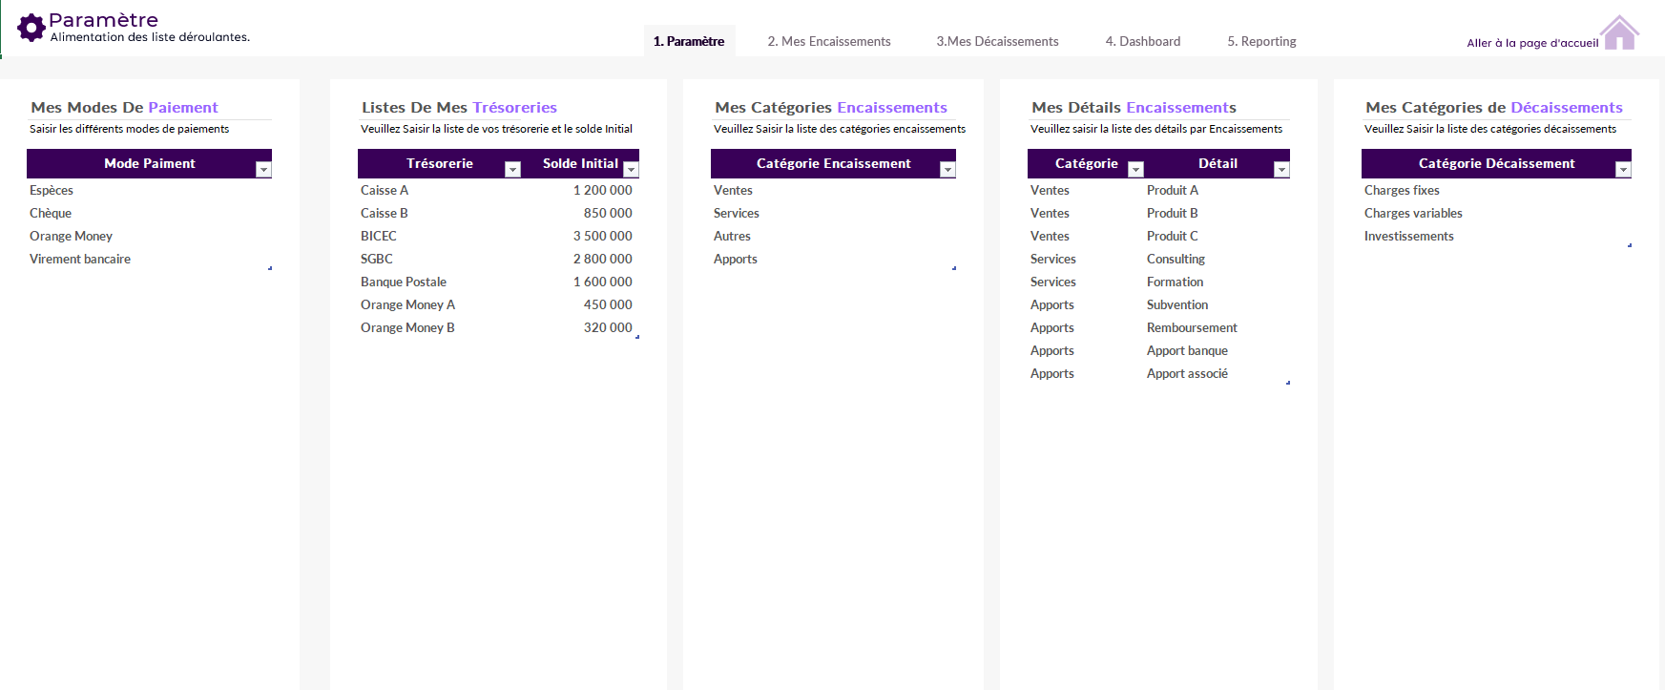
Task: Select the 'Formation' detail cell
Action: point(1217,282)
